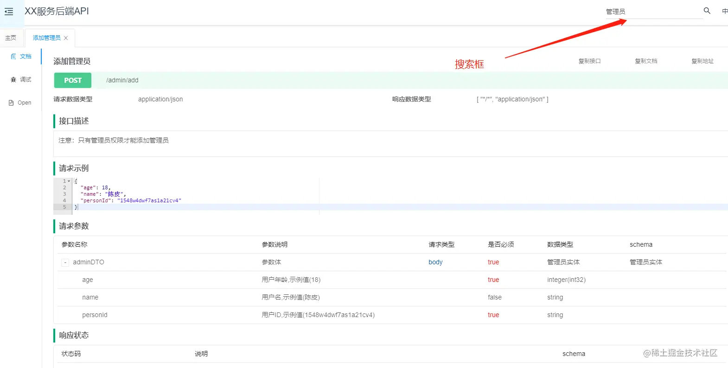728x368 pixels.
Task: Click the 调试 bug icon in sidebar
Action: (x=13, y=80)
